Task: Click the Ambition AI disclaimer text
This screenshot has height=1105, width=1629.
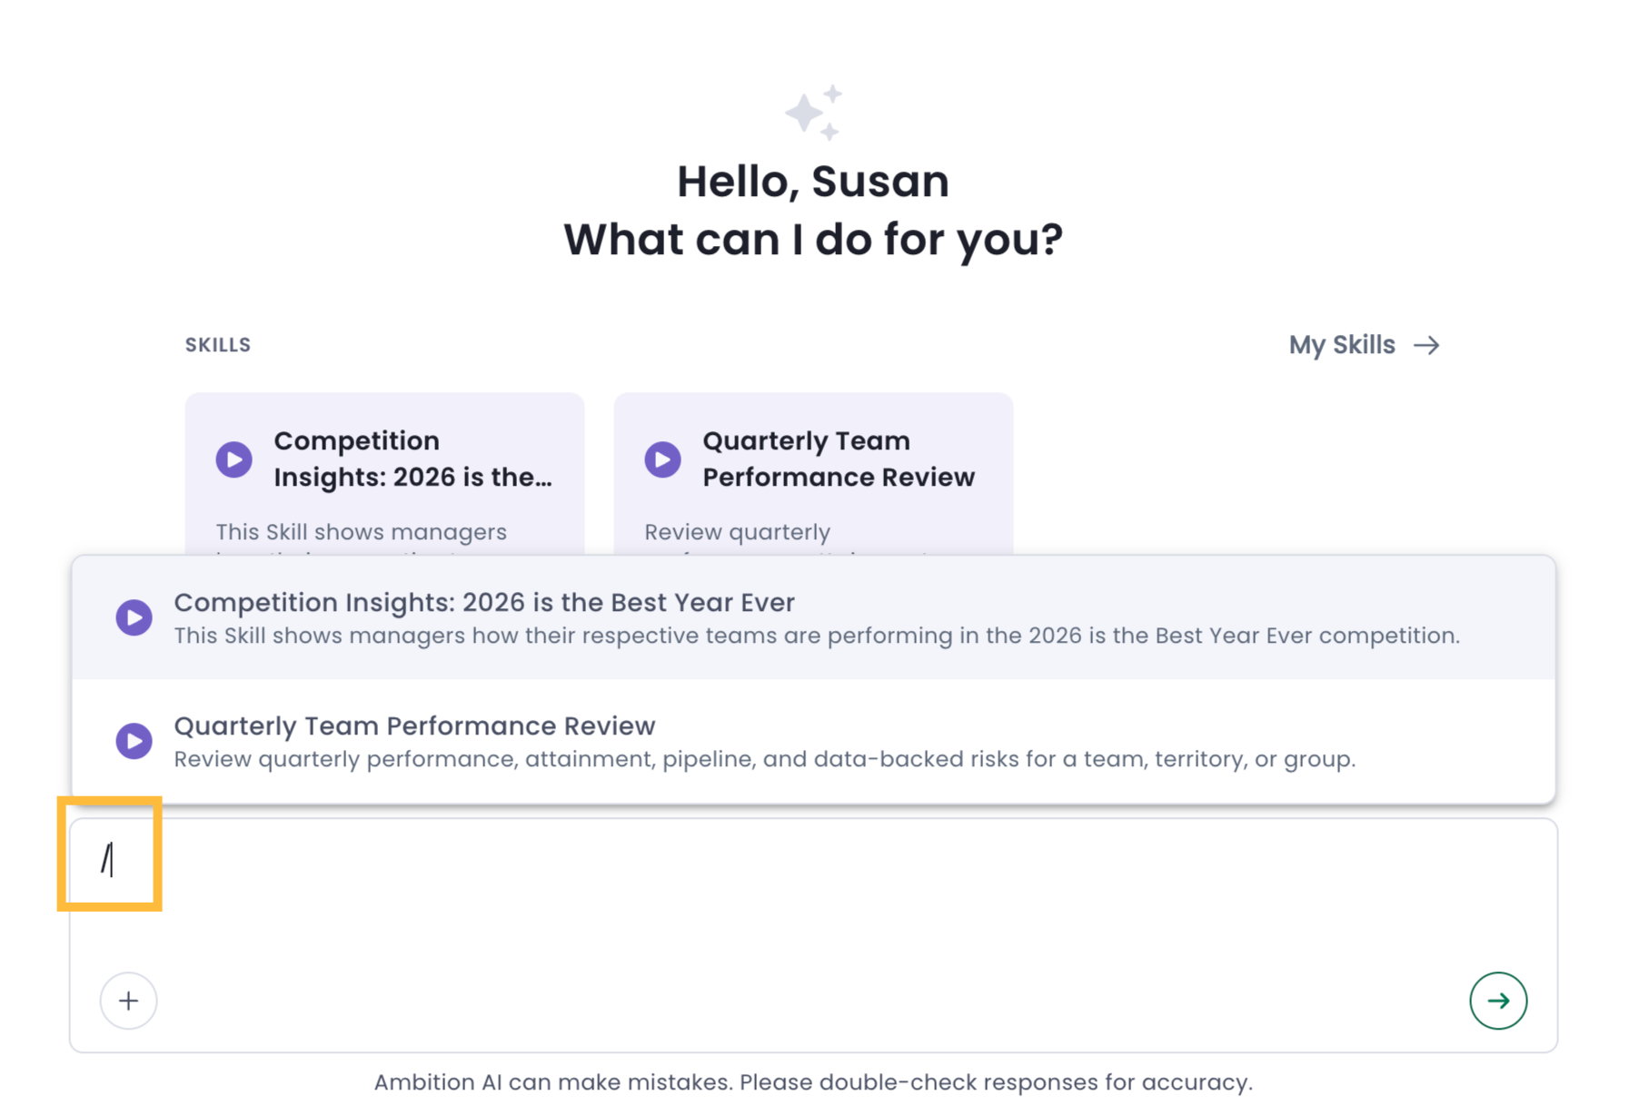Action: click(x=813, y=1082)
